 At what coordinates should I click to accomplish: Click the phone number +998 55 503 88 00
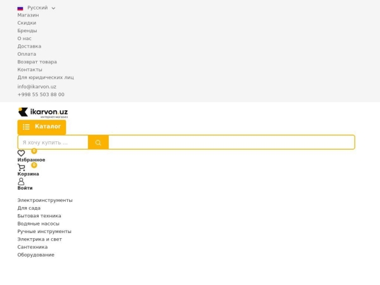[x=41, y=94]
